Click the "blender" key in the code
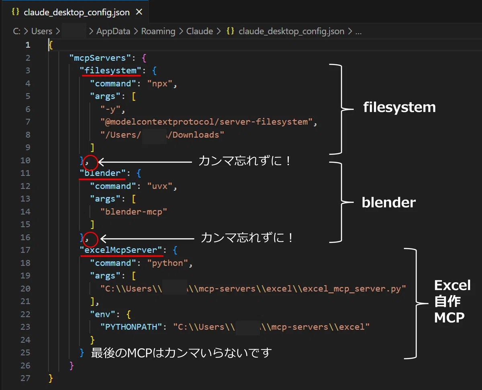 [x=103, y=174]
